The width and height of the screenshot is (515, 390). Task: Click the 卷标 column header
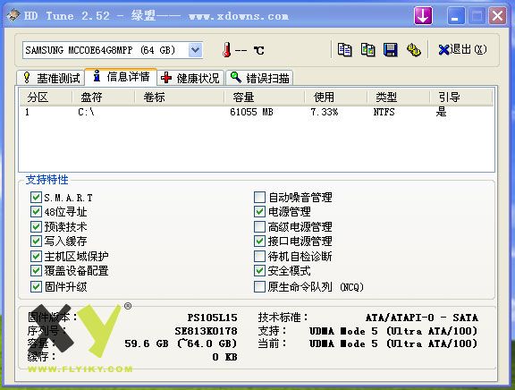[180, 97]
